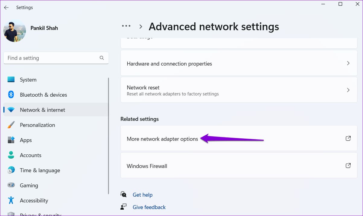Screen dimensions: 363x216
Task: Click the Find a setting search box
Action: (51, 58)
